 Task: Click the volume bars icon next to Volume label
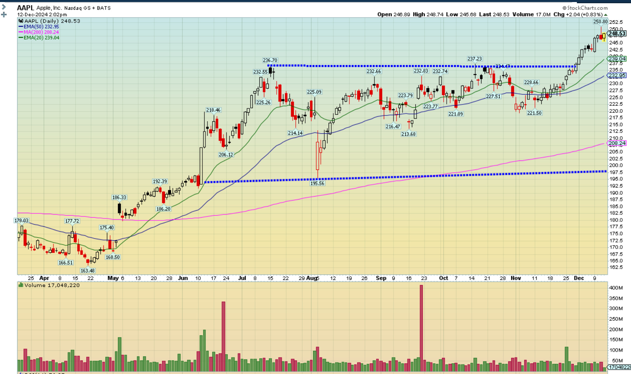[21, 285]
